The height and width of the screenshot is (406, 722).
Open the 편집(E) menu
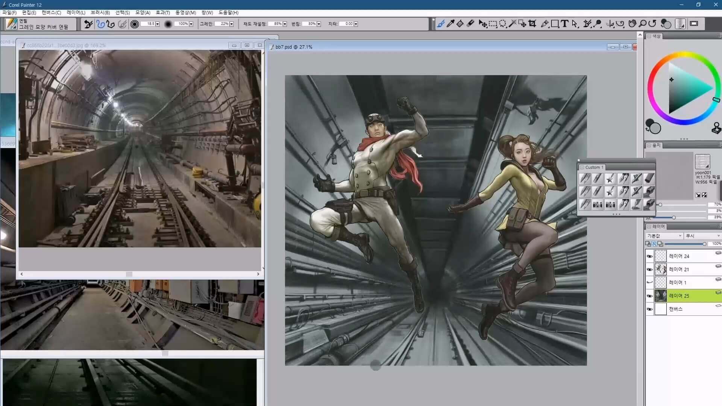click(x=29, y=13)
